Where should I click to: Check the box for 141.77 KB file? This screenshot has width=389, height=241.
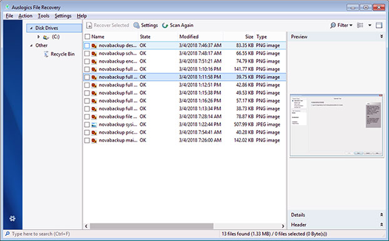[87, 69]
